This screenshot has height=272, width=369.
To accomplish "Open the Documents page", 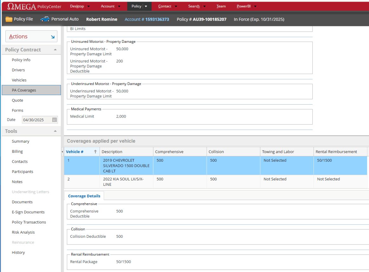I will [x=22, y=202].
